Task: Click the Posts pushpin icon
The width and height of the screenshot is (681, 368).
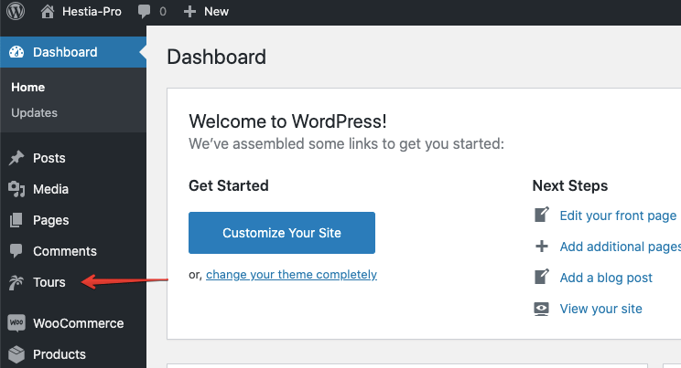Action: click(16, 158)
